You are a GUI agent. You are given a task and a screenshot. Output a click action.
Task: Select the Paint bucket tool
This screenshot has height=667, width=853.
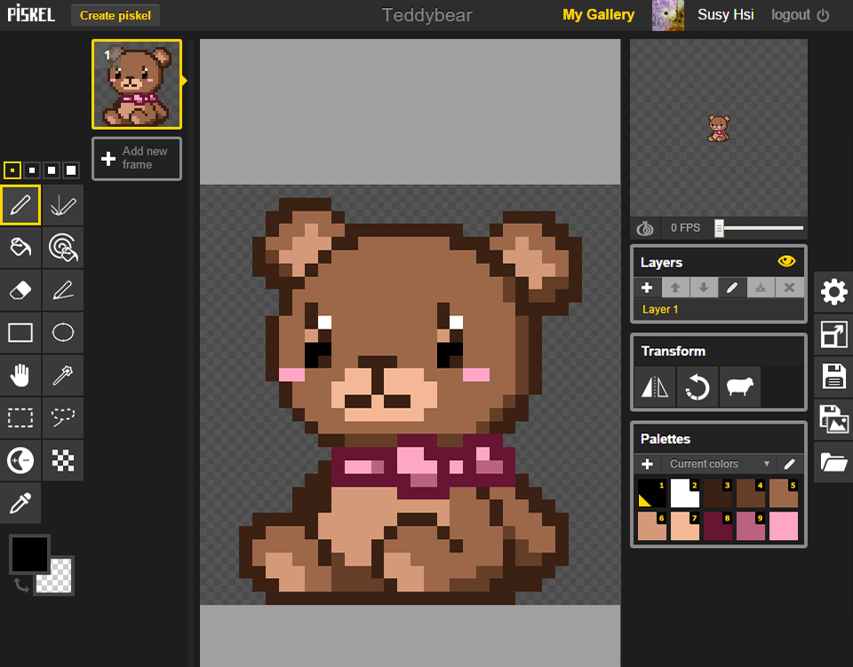(x=20, y=247)
